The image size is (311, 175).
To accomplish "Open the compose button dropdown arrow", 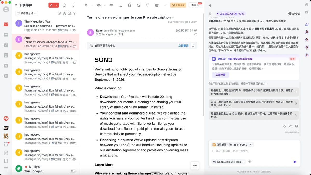I will pos(57,5).
